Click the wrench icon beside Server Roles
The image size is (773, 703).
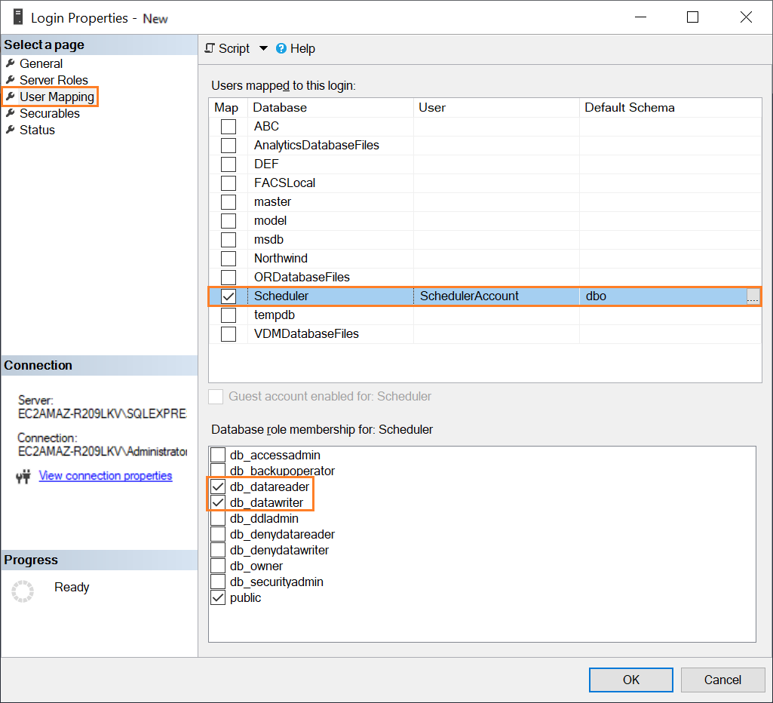point(11,80)
